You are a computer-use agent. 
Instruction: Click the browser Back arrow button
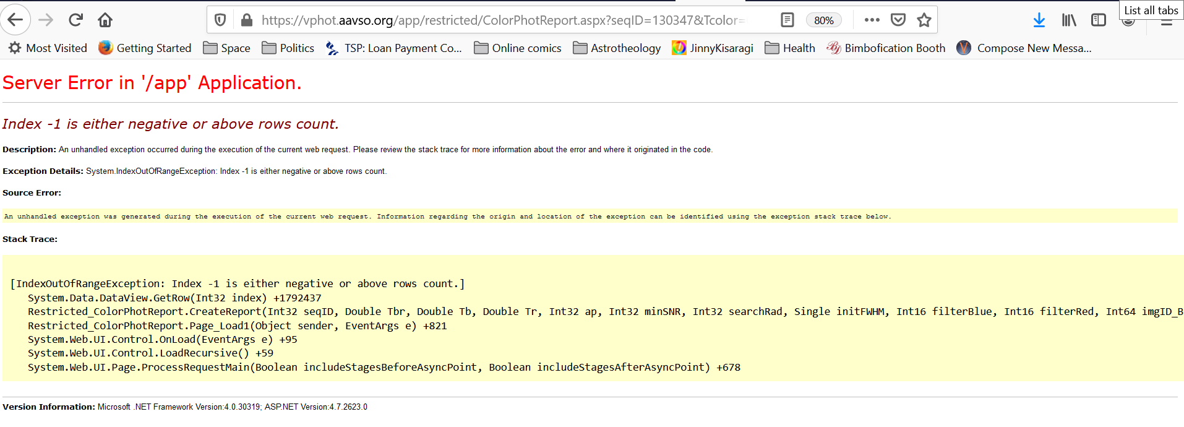coord(15,20)
